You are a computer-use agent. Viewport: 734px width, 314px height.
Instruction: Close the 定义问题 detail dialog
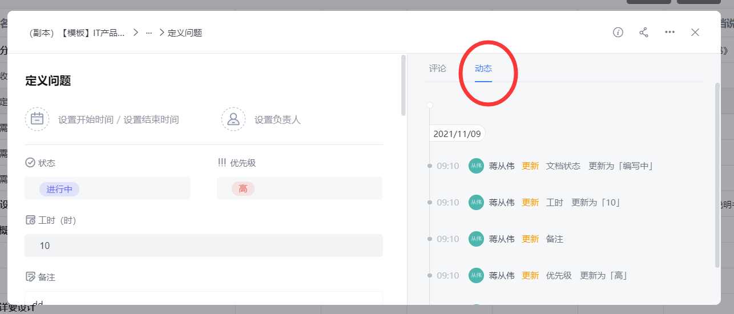click(x=695, y=33)
